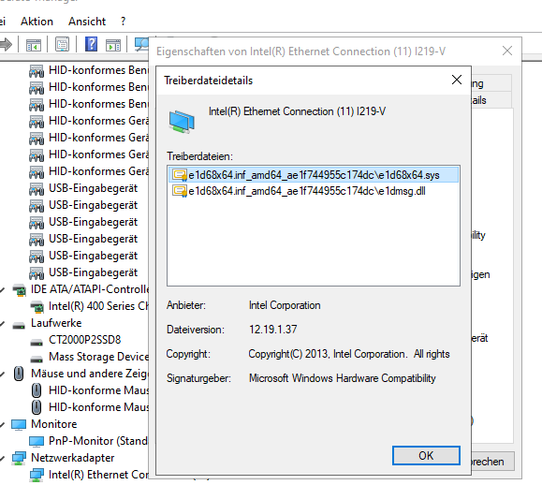Collapse the Mäuse und andere Zeigegeräte node
This screenshot has height=485, width=542.
coord(3,374)
